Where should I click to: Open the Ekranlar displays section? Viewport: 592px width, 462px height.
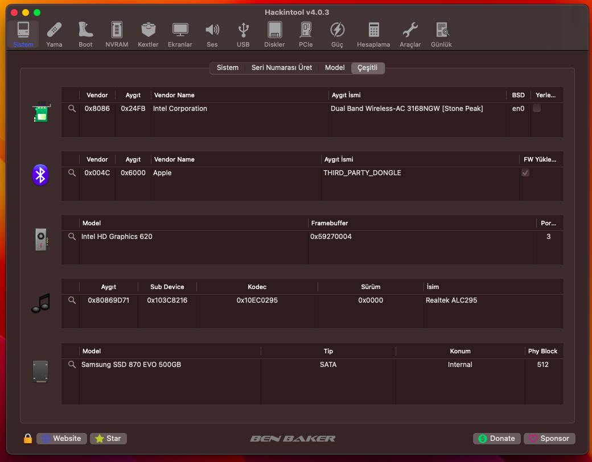pyautogui.click(x=180, y=34)
